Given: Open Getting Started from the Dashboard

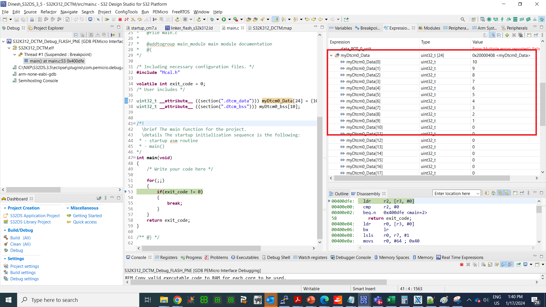Looking at the screenshot, I should pyautogui.click(x=87, y=215).
